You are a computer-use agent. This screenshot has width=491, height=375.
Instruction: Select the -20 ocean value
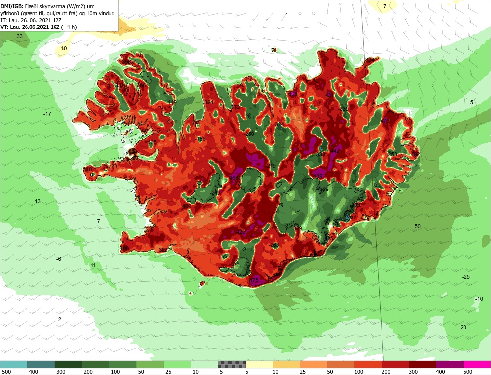point(462,327)
